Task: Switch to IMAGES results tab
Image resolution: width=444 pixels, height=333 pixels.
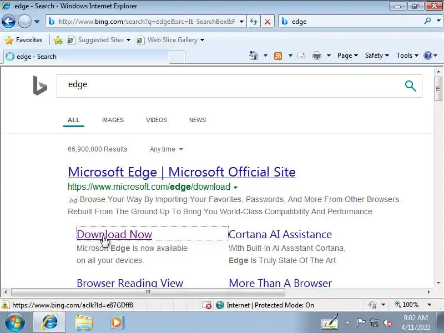Action: (113, 120)
